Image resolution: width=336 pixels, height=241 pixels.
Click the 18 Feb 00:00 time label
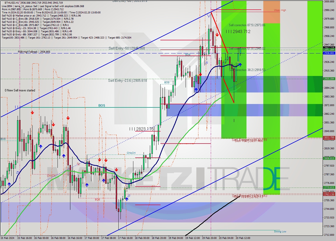click(x=142, y=238)
